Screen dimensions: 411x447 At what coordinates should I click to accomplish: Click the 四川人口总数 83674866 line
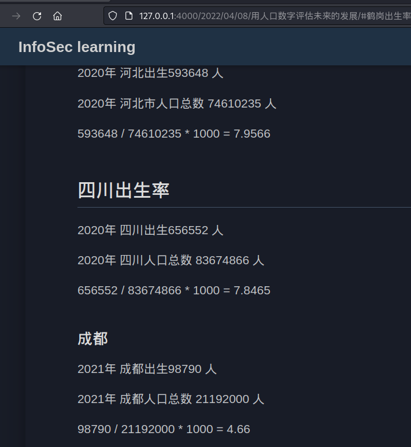click(x=171, y=260)
